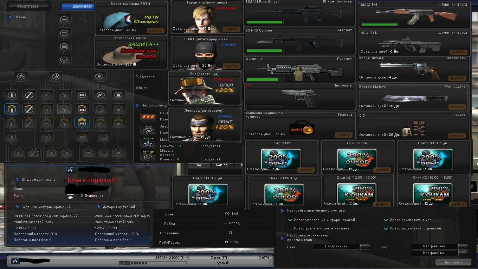Viewport: 478px width, 269px height.
Task: Click the 315751 Очков (ГП) value
Action: coord(265,257)
